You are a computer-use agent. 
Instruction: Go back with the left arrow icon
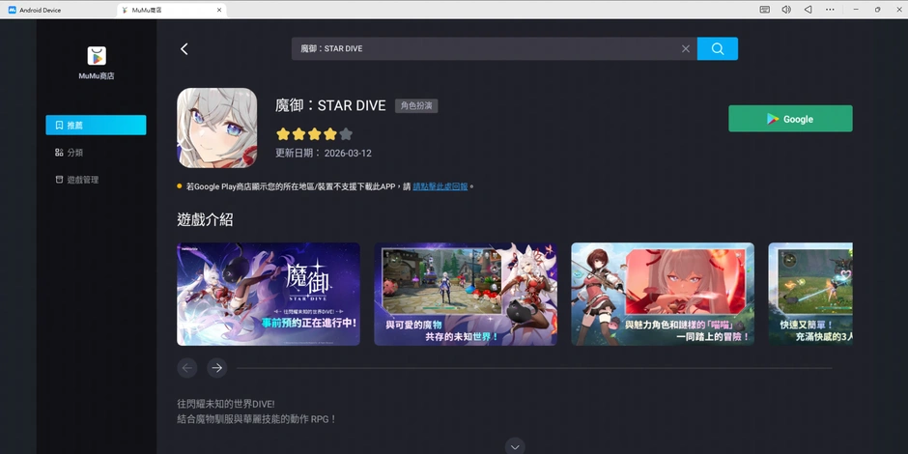tap(184, 49)
